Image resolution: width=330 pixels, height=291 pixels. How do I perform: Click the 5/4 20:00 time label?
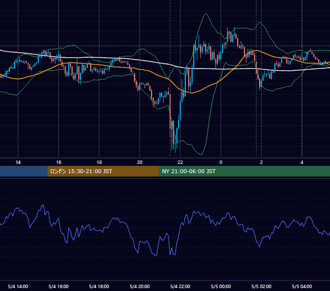point(140,286)
